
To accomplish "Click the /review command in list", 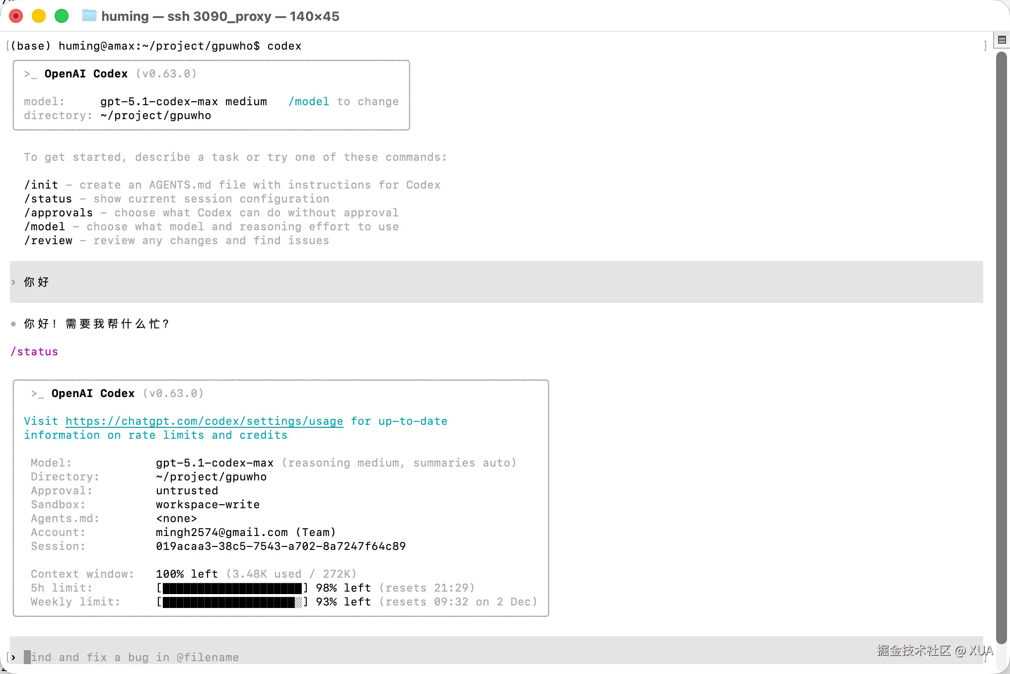I will 48,241.
